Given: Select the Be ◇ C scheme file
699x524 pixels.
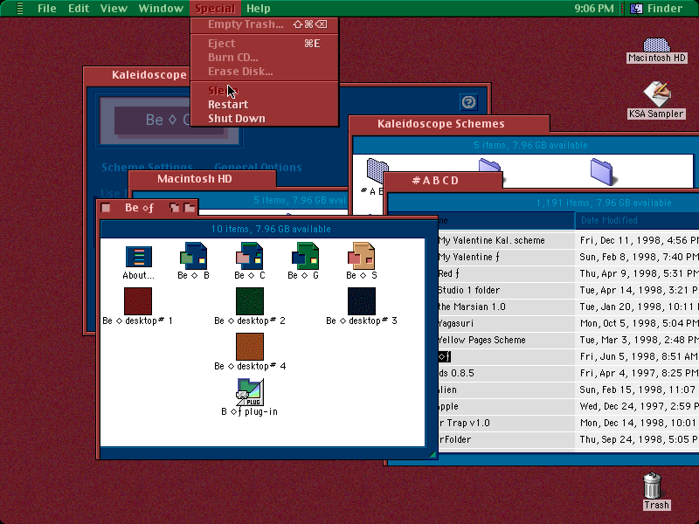Looking at the screenshot, I should pos(249,256).
